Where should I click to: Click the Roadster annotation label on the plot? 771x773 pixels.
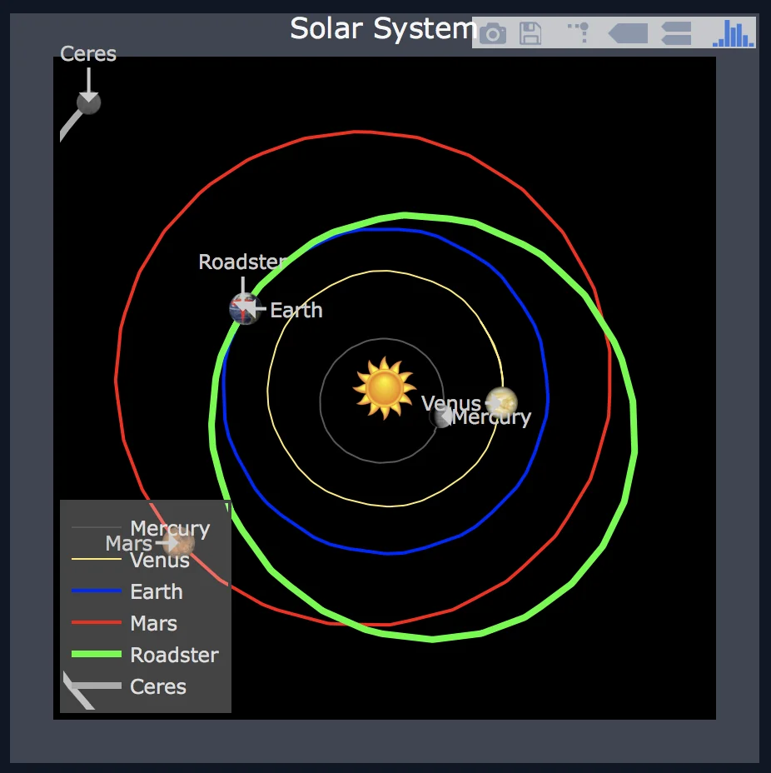pyautogui.click(x=242, y=262)
